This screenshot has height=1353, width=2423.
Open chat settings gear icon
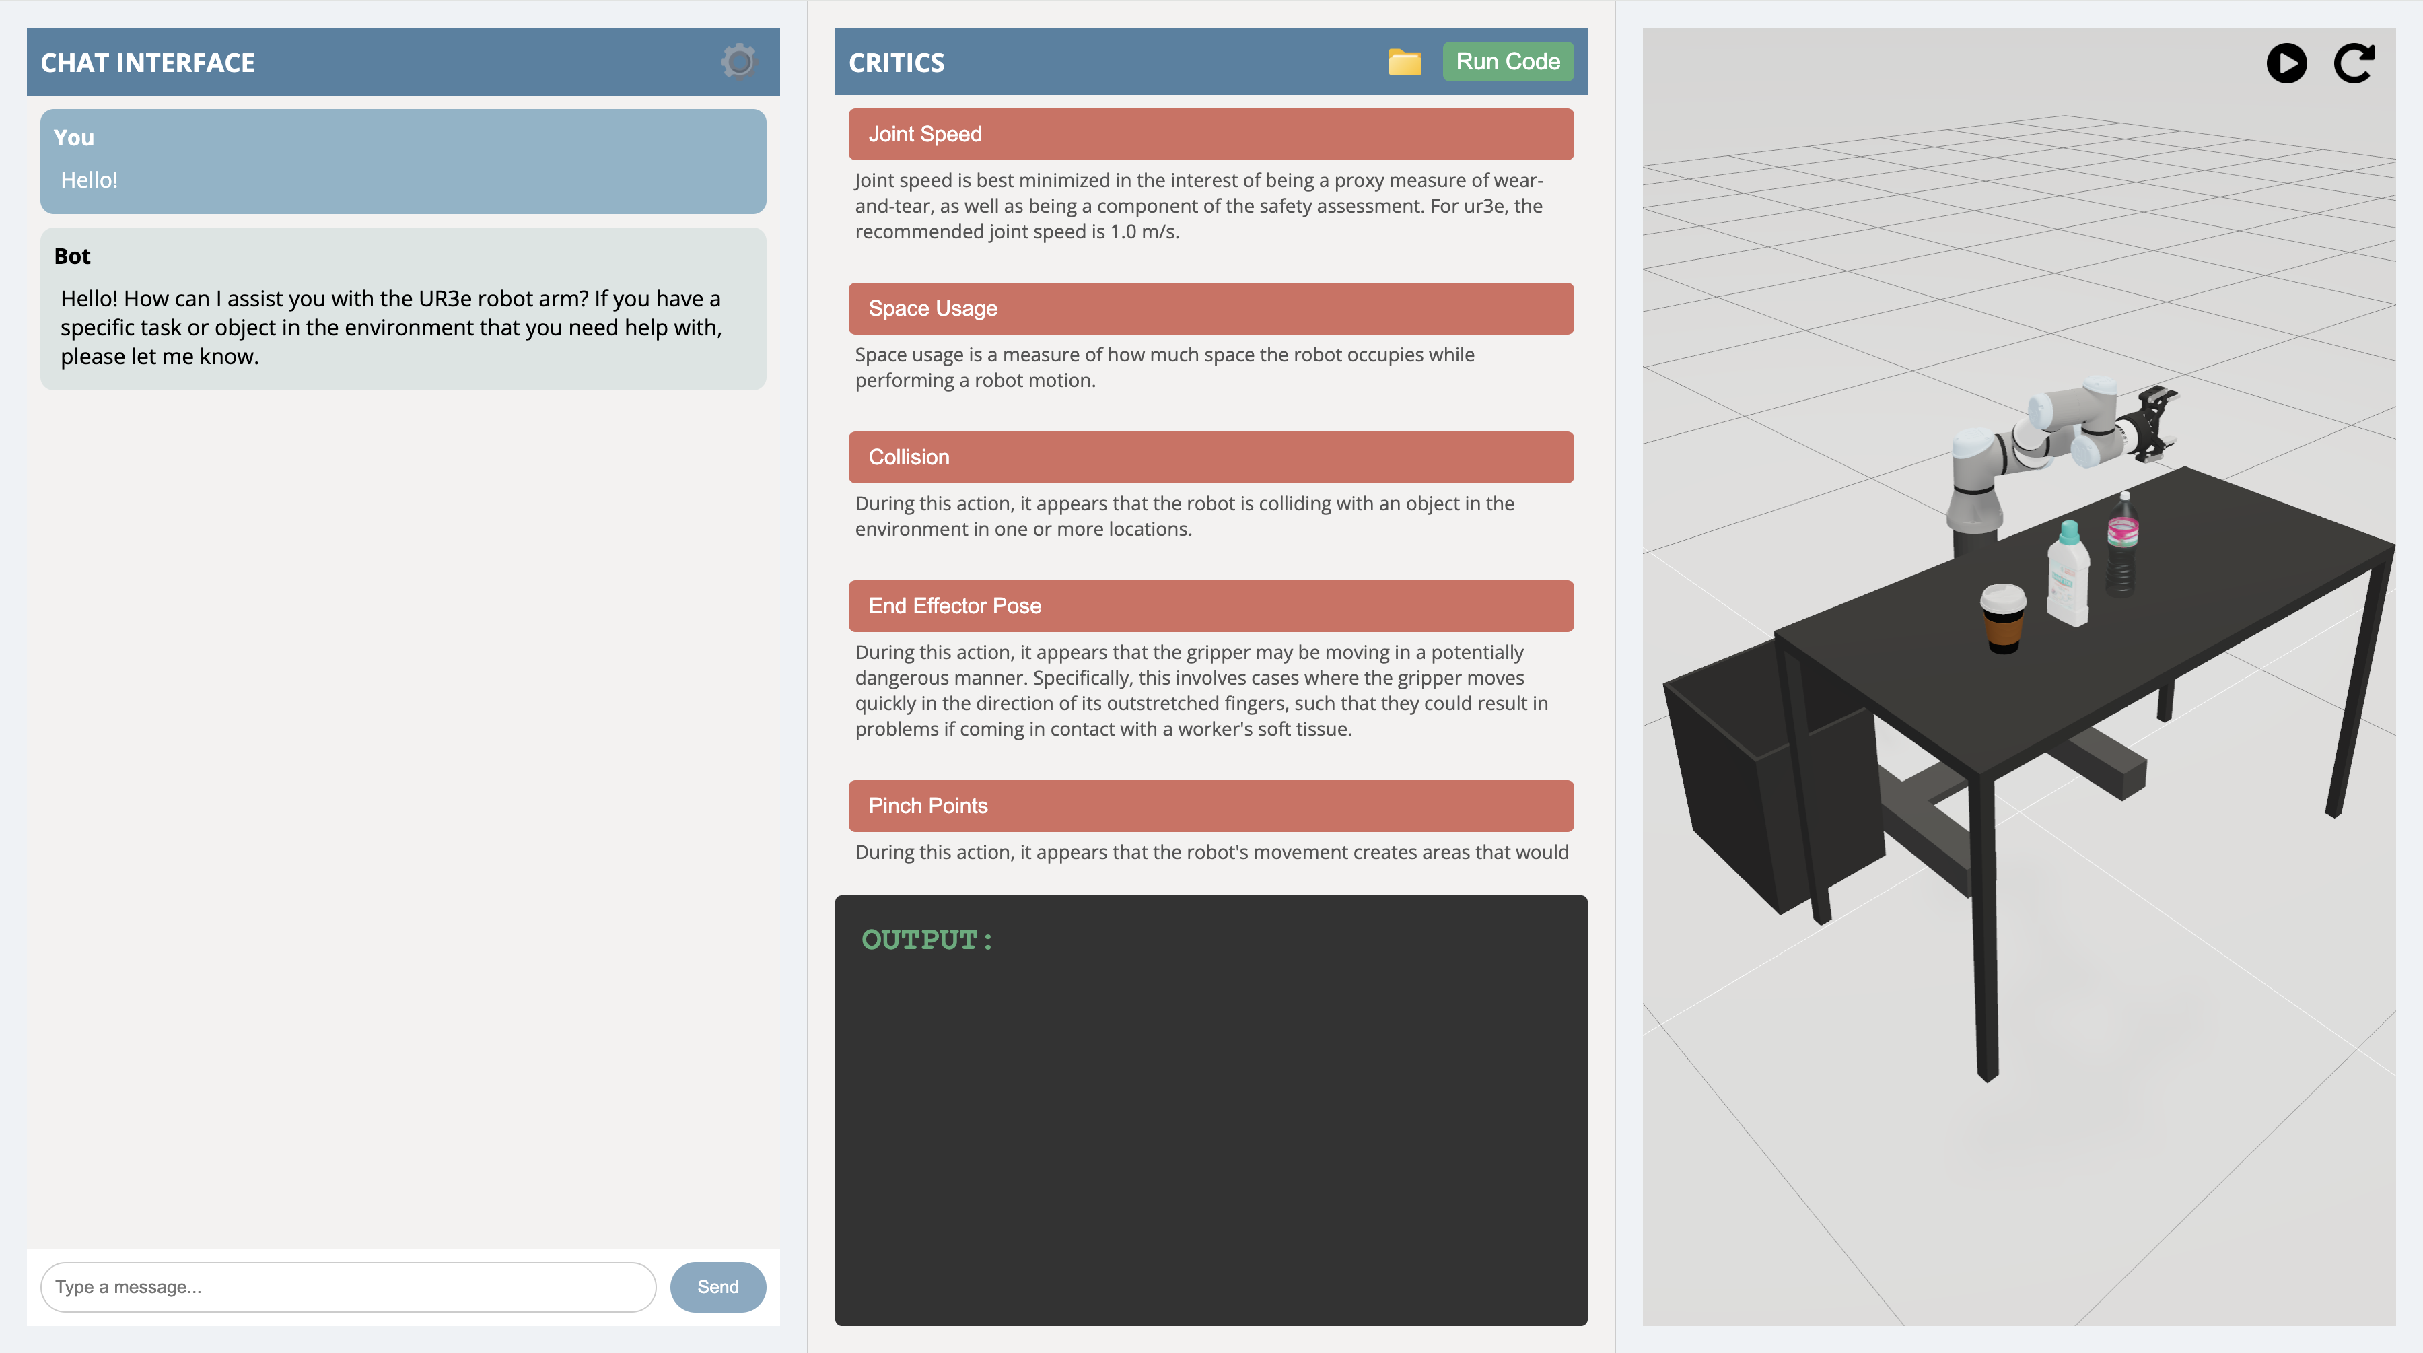(x=738, y=61)
